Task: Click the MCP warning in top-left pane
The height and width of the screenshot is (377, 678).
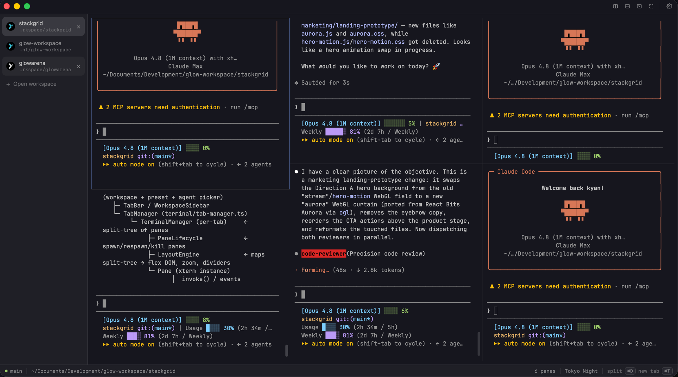Action: [x=178, y=107]
